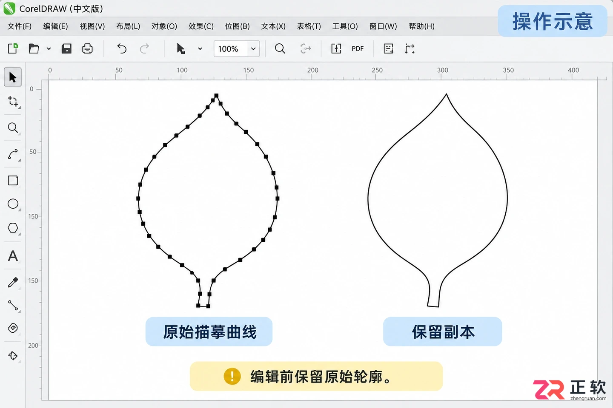Open the 文本(X) menu

coord(273,26)
